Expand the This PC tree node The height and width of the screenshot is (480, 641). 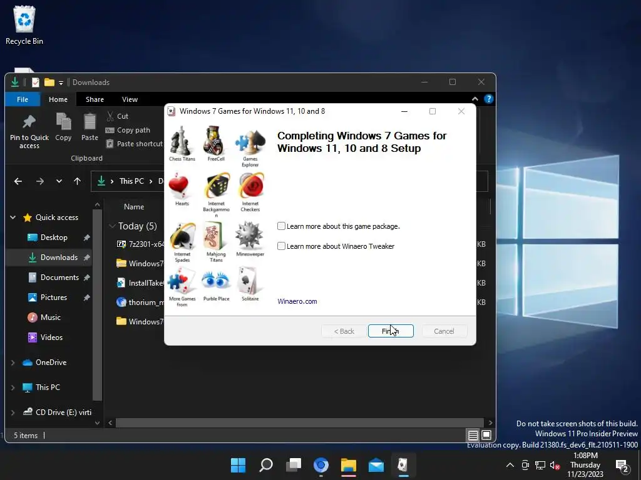(x=13, y=387)
